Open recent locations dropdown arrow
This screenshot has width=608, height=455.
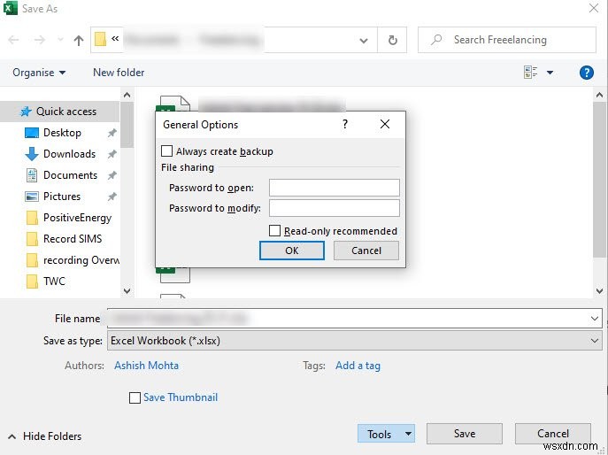tap(60, 40)
